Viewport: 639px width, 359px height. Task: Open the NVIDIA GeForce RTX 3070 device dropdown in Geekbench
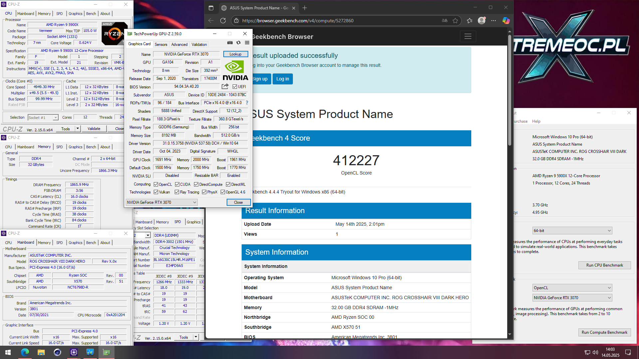(x=572, y=298)
